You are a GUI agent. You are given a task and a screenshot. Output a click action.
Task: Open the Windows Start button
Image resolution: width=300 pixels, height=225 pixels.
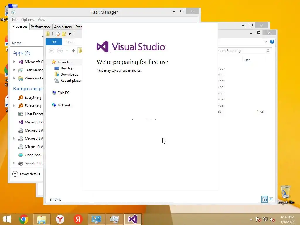pos(7,219)
